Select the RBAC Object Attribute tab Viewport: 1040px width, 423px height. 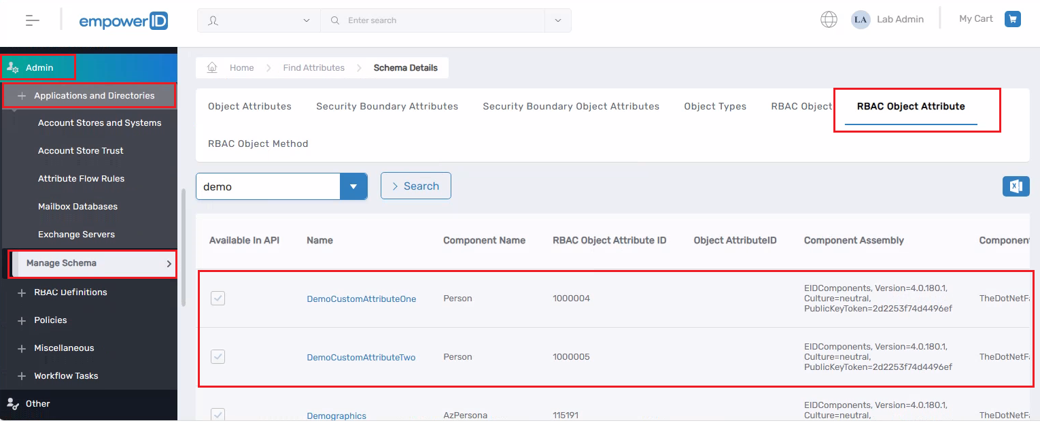[x=911, y=106]
